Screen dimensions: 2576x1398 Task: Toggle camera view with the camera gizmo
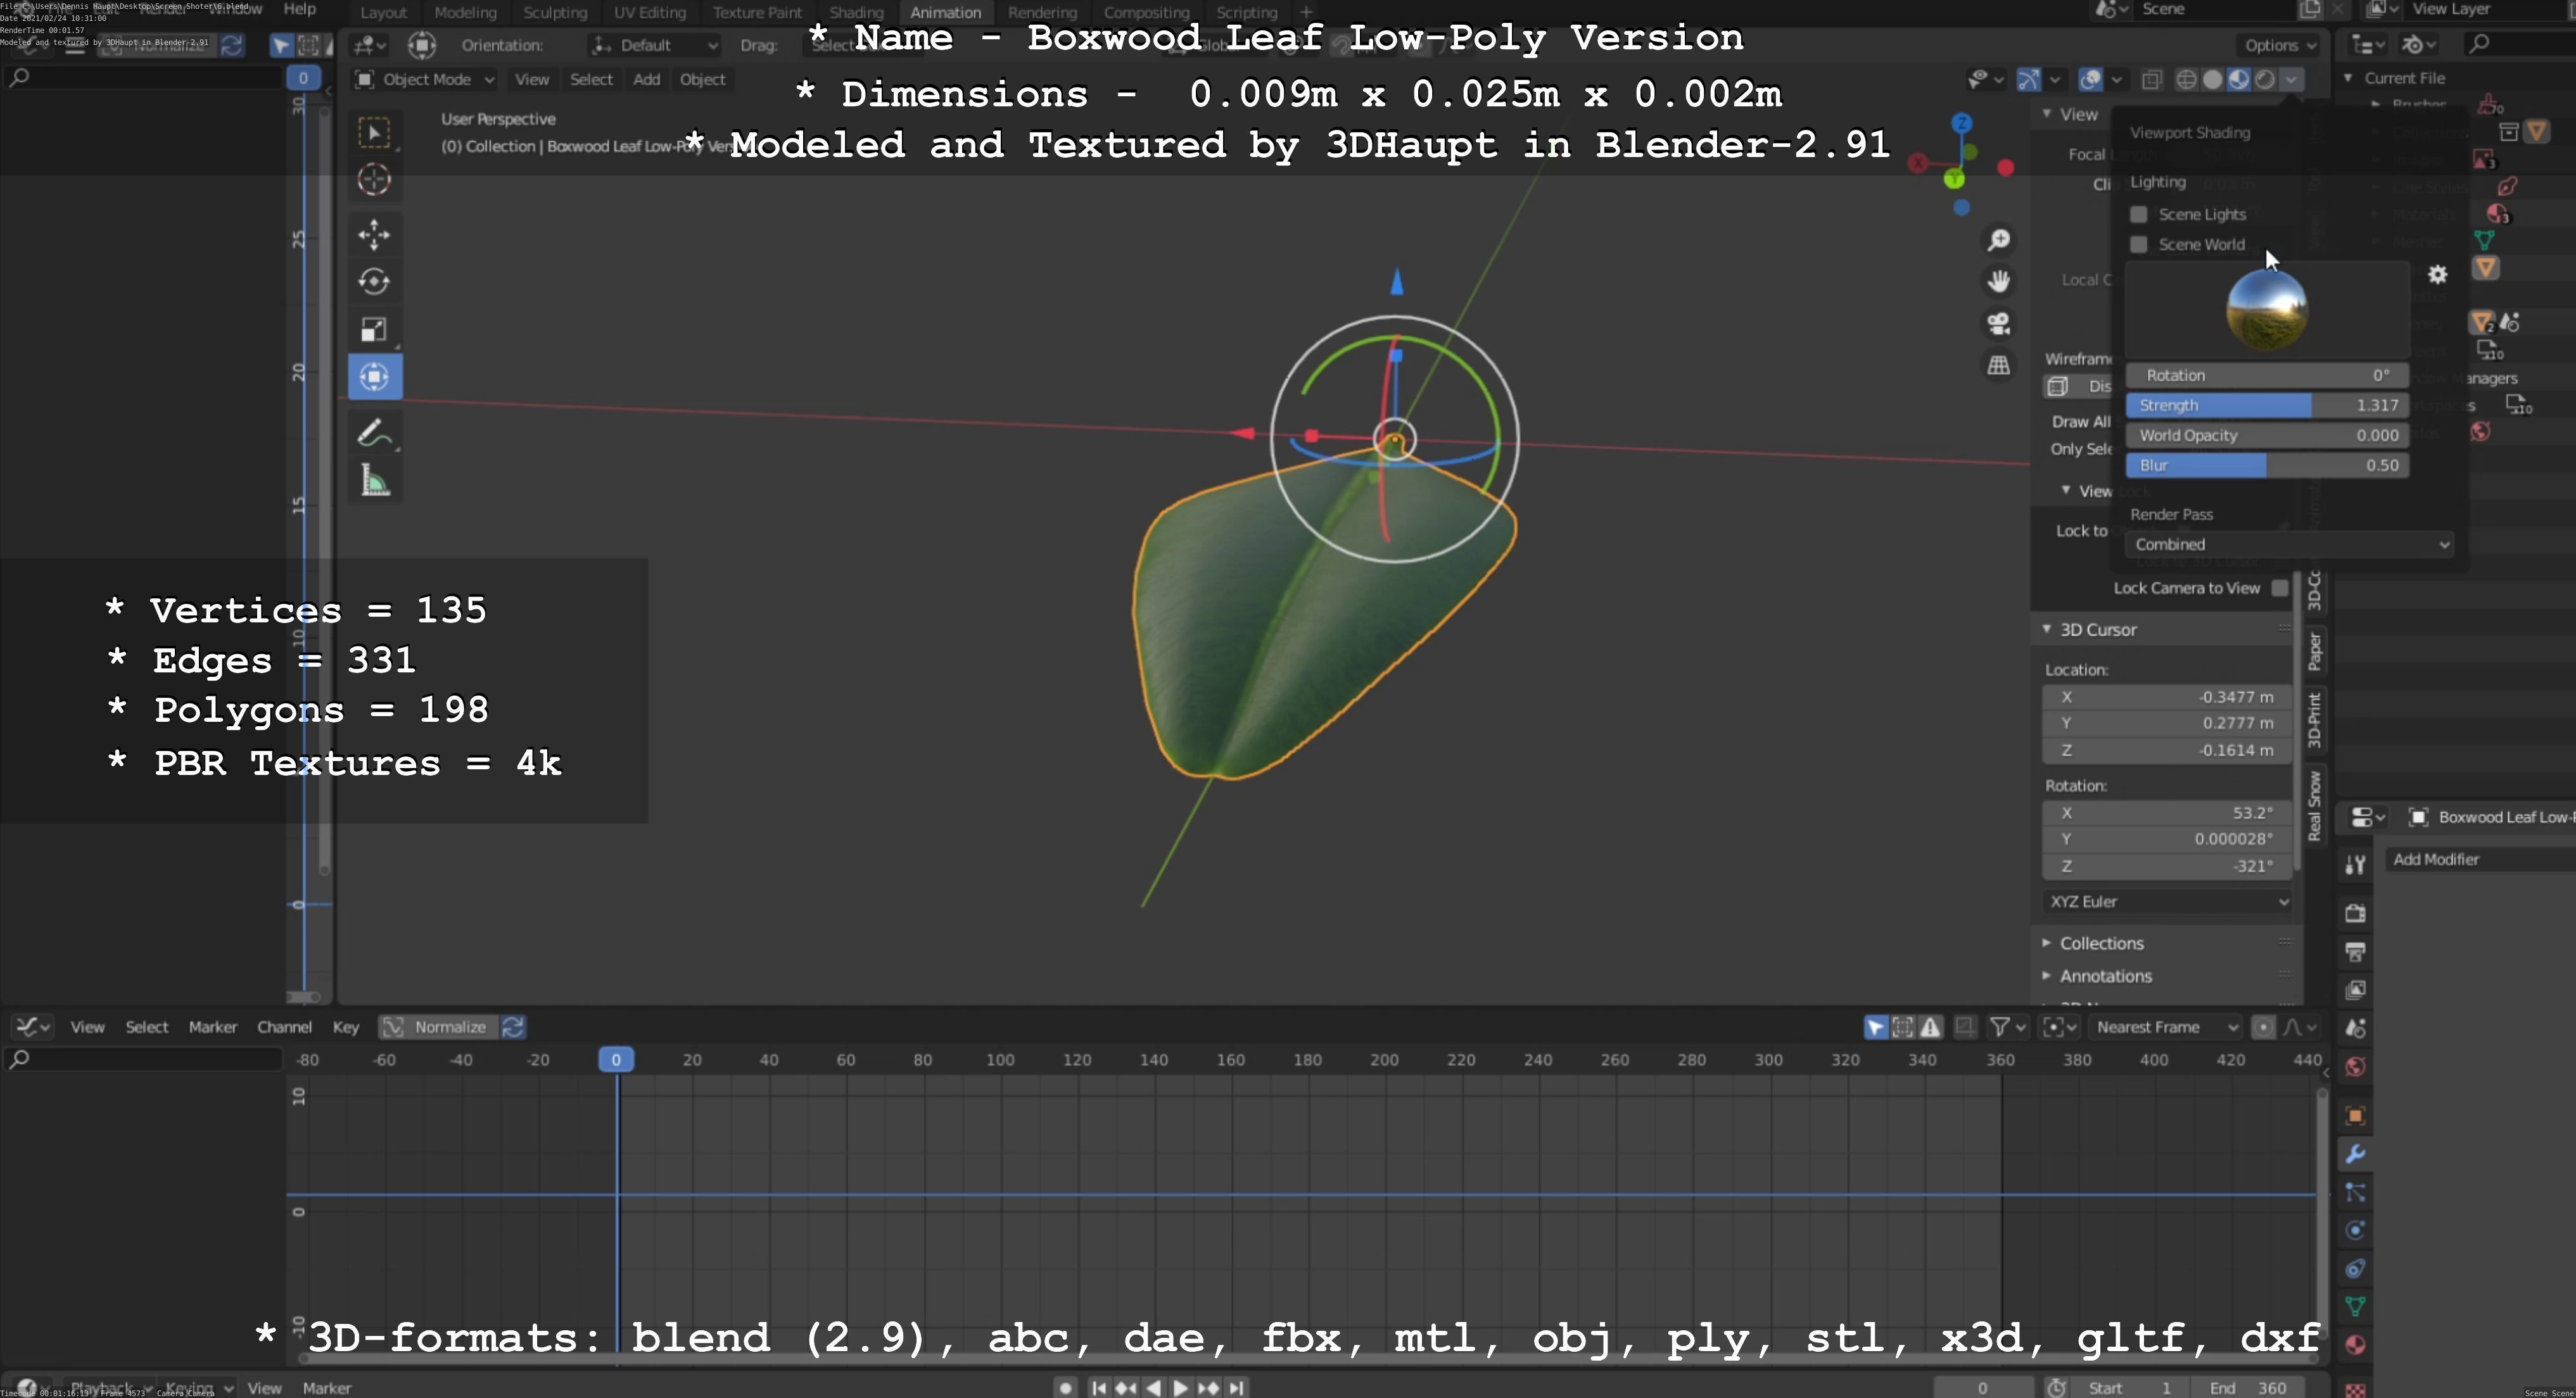1999,324
